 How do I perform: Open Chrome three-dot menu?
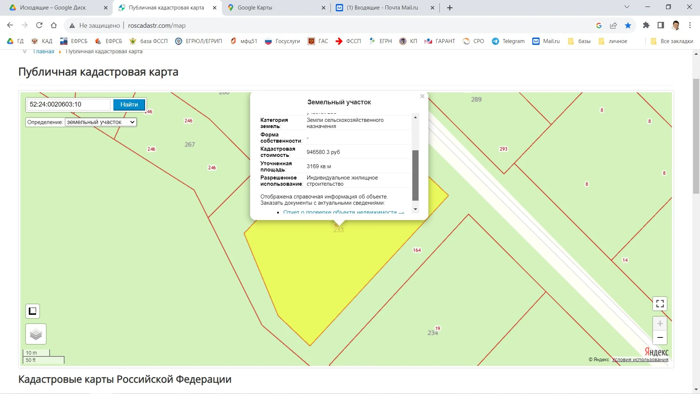click(x=690, y=25)
